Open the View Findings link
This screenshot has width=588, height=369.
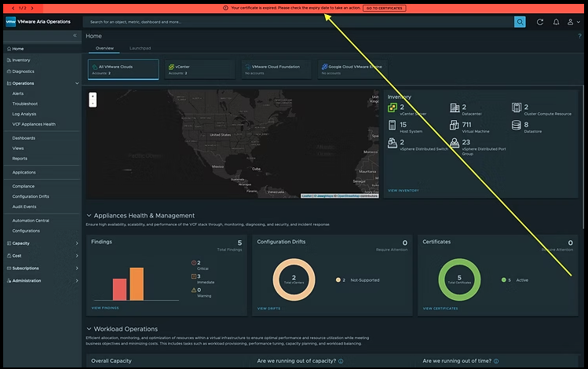[x=106, y=309]
